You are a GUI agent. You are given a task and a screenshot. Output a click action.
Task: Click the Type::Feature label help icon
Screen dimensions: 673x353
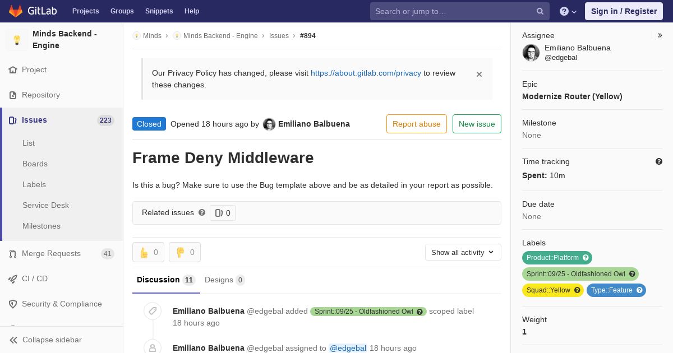click(639, 290)
